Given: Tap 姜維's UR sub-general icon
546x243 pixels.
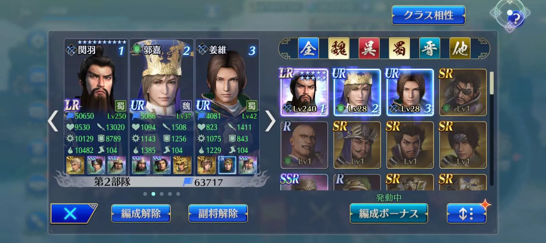Looking at the screenshot, I should click(x=227, y=165).
